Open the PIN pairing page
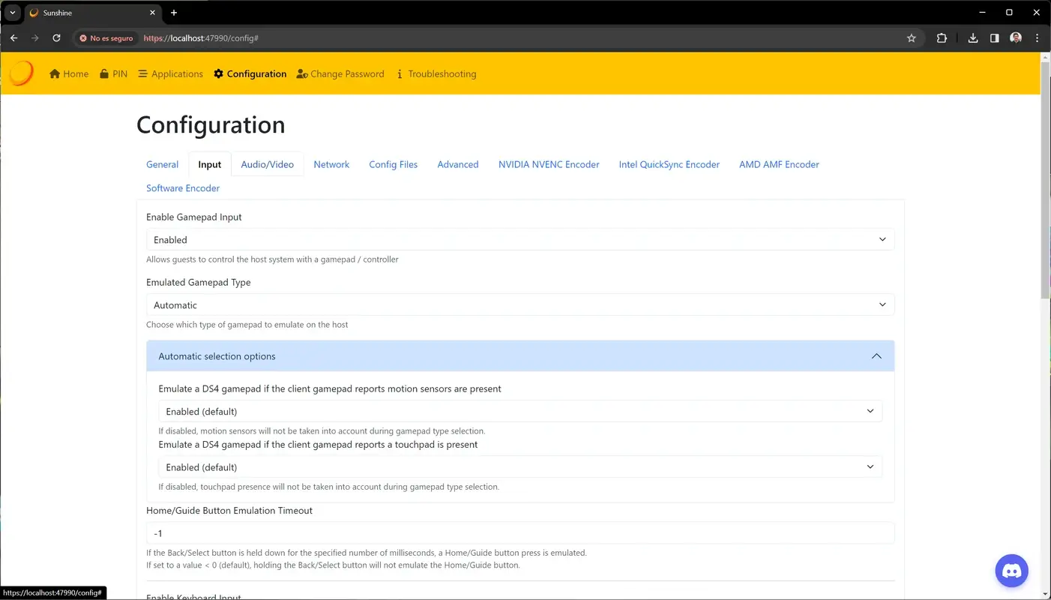 pyautogui.click(x=113, y=73)
